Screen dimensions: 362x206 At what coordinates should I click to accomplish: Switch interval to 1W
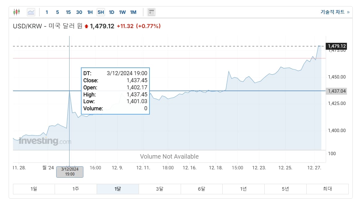[x=122, y=12]
